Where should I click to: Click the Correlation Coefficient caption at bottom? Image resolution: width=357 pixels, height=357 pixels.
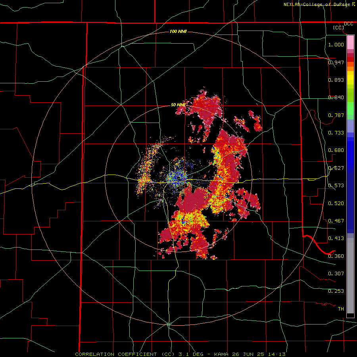(x=180, y=354)
